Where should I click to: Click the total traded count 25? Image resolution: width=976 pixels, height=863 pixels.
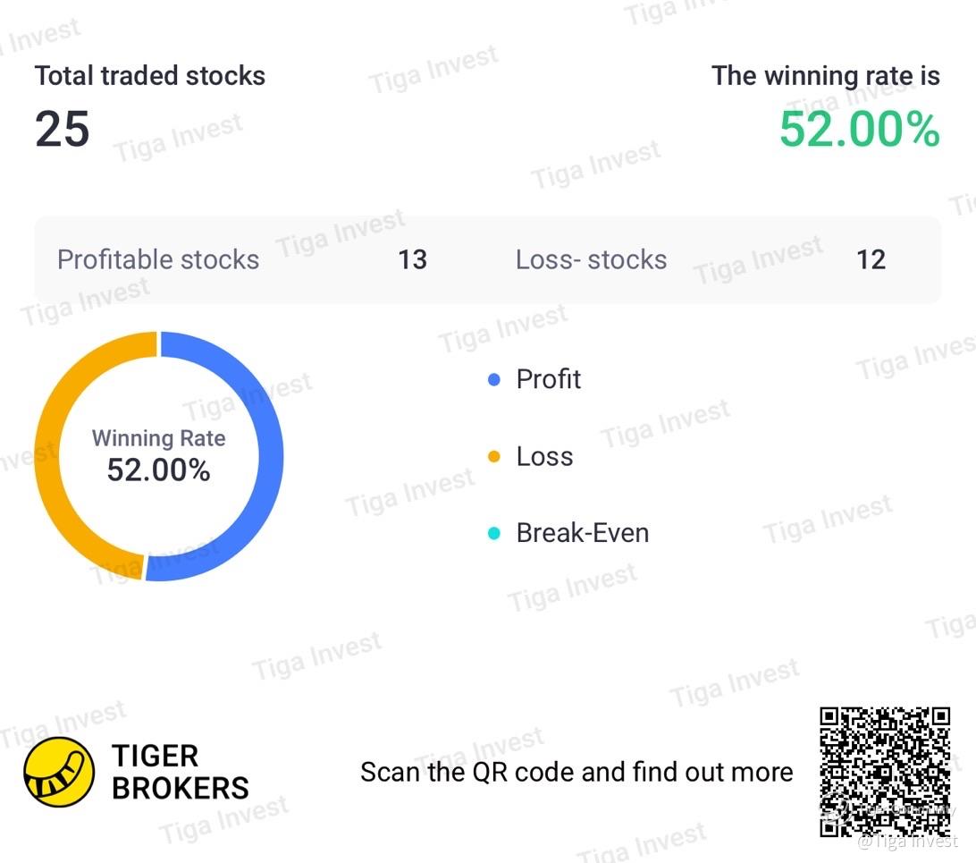[63, 130]
